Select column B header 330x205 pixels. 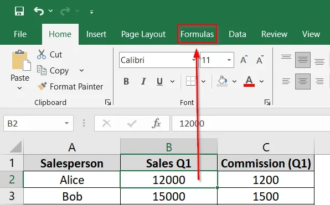tap(169, 147)
